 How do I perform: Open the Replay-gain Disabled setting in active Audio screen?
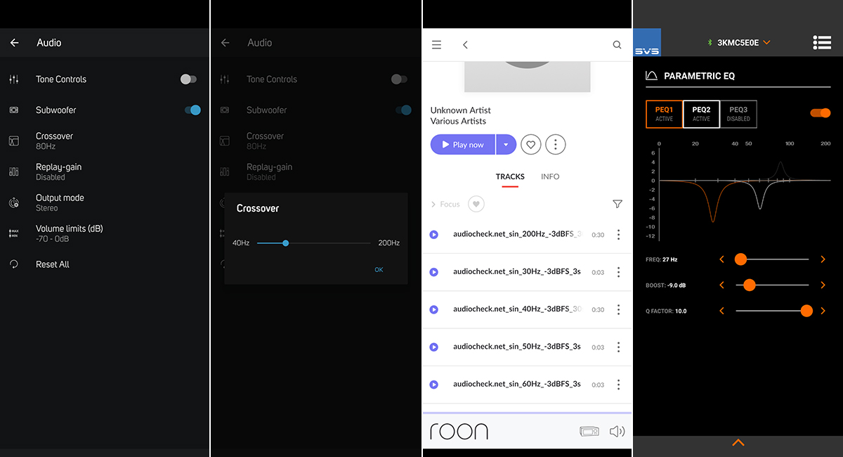(105, 172)
